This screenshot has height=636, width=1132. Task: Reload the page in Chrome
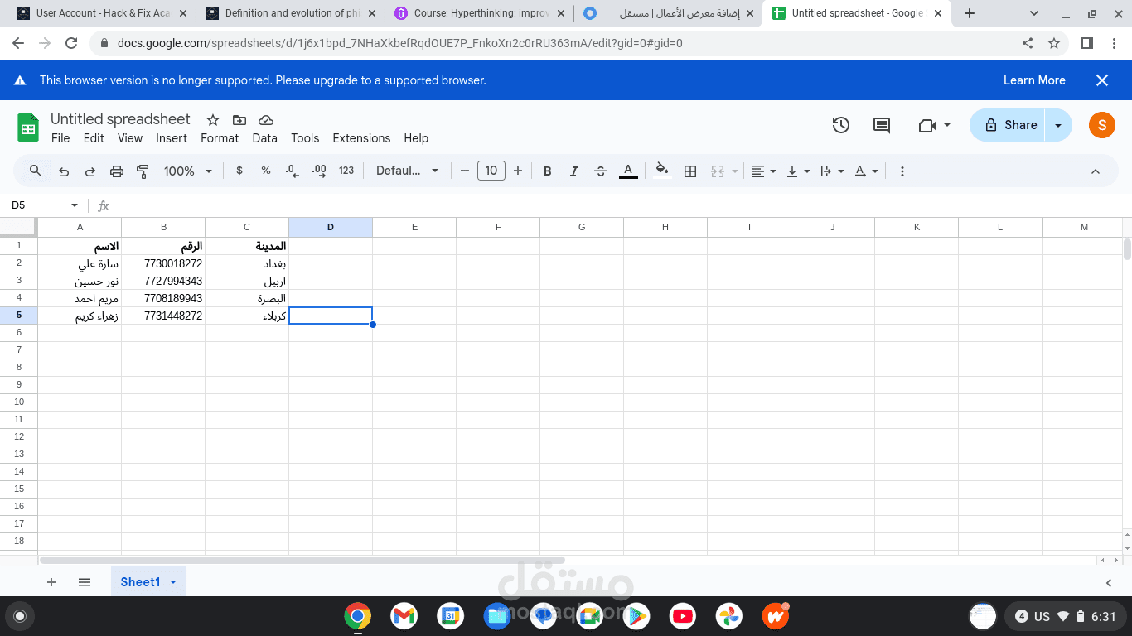point(71,43)
